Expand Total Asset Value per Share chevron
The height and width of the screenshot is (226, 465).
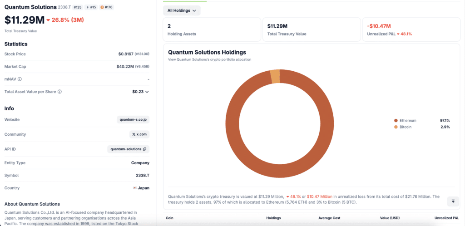147,92
